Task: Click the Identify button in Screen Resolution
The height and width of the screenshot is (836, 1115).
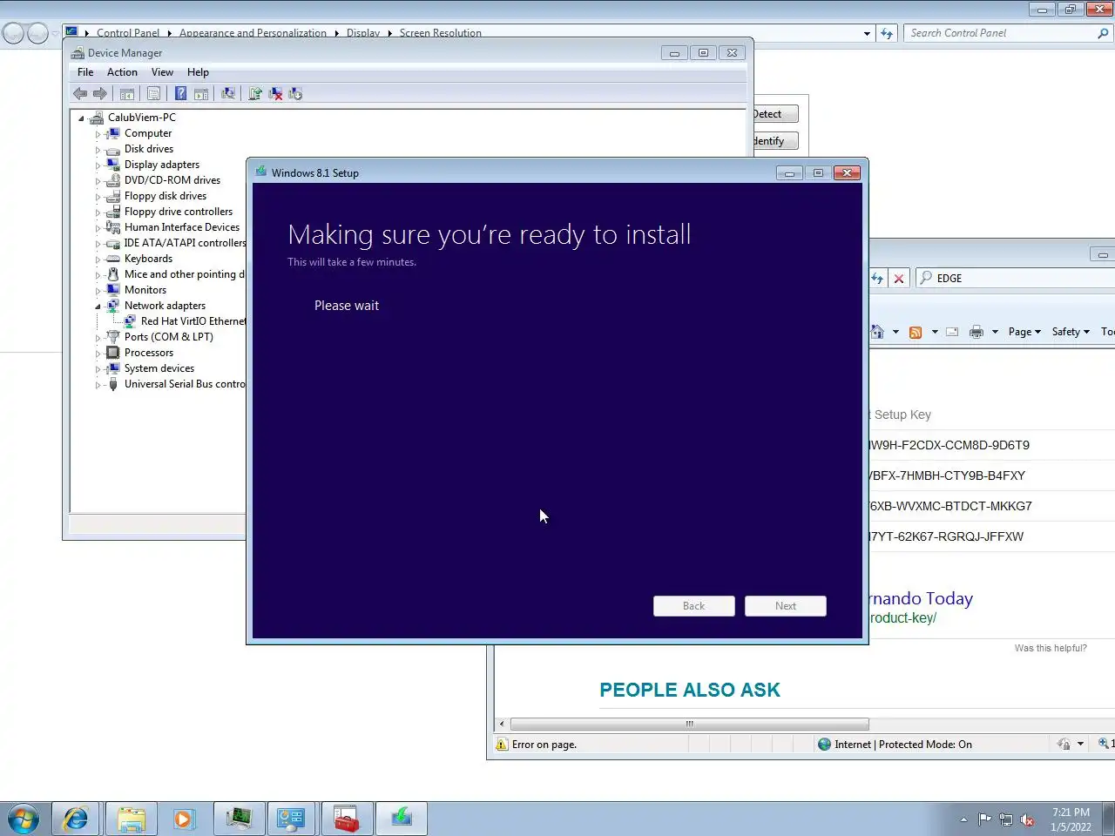Action: 775,141
